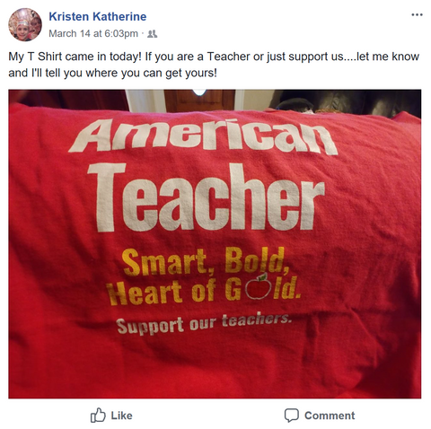This screenshot has height=429, width=431.
Task: Click the post's first line about T Shirt
Action: 214,57
